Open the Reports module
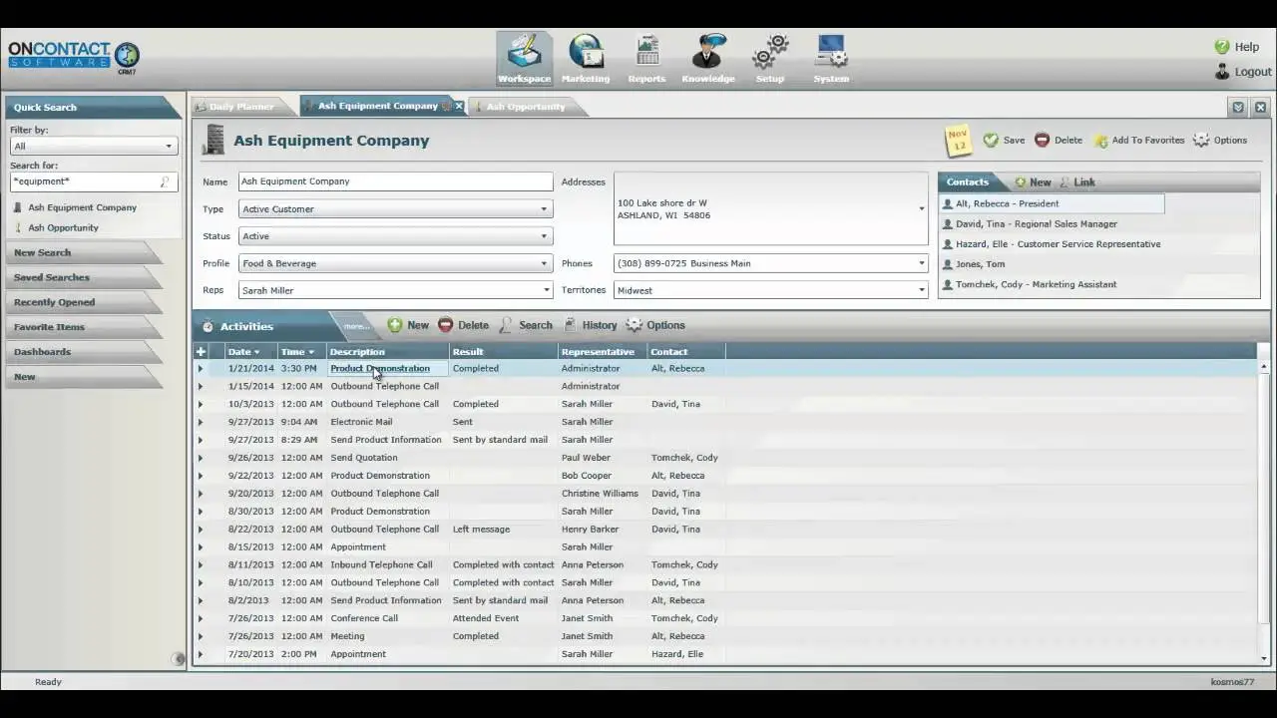This screenshot has width=1277, height=718. pos(646,58)
